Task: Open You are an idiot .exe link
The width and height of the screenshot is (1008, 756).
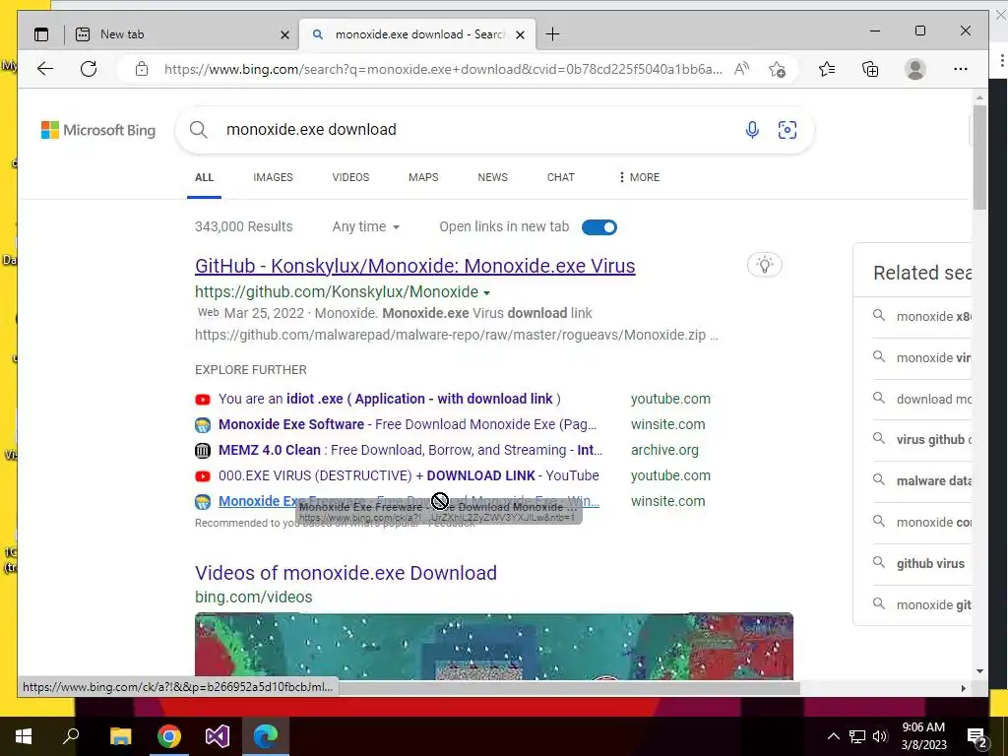Action: click(389, 399)
